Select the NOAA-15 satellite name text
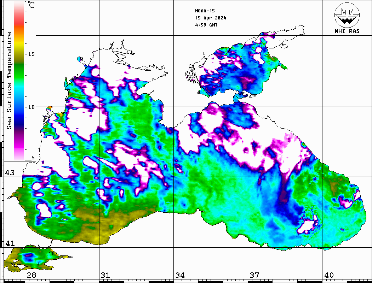 coord(205,11)
